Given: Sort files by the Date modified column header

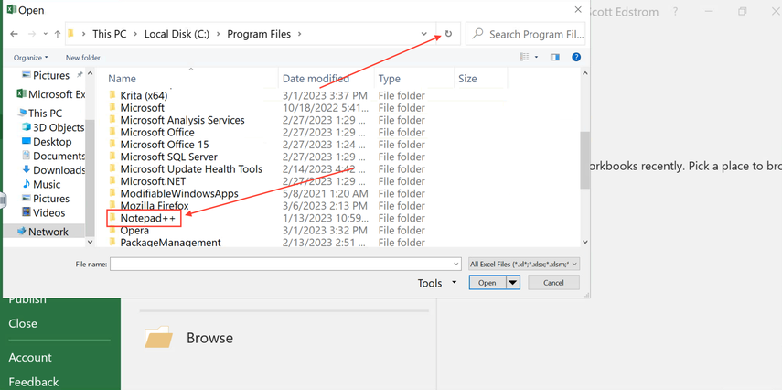Looking at the screenshot, I should click(316, 79).
